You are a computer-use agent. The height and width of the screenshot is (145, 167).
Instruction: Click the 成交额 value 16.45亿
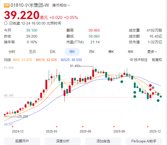pyautogui.click(x=156, y=36)
